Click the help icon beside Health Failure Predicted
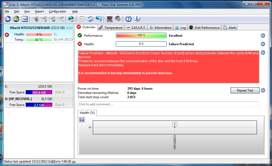272x166 pixels. [x=263, y=44]
